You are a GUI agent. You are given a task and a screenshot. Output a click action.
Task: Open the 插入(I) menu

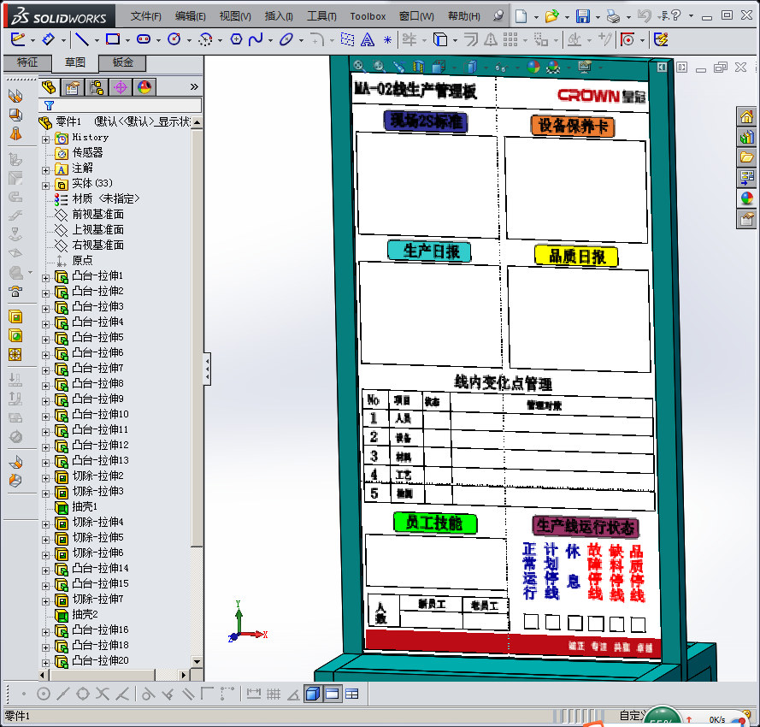click(279, 16)
